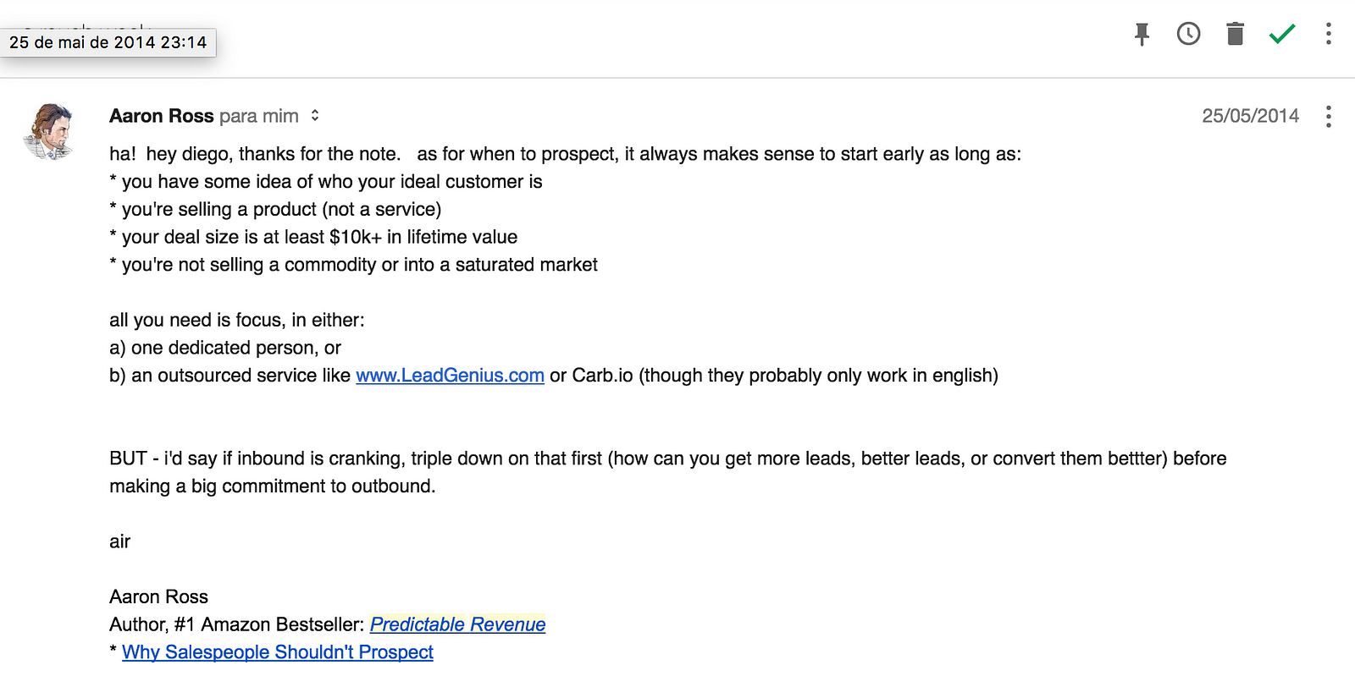1355x676 pixels.
Task: Click the air sign-off text
Action: coord(119,541)
